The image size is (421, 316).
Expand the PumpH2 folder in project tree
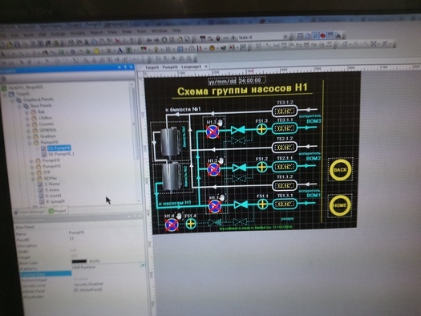point(31,161)
